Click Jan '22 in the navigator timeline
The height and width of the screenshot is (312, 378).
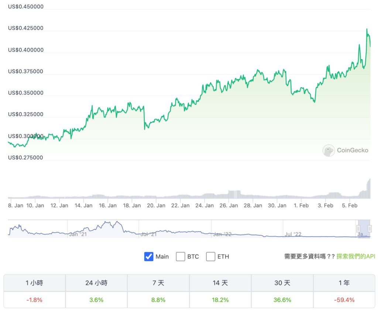tap(222, 234)
